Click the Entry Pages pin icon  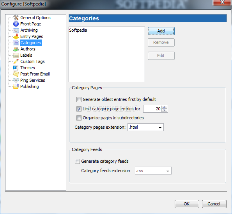16,36
